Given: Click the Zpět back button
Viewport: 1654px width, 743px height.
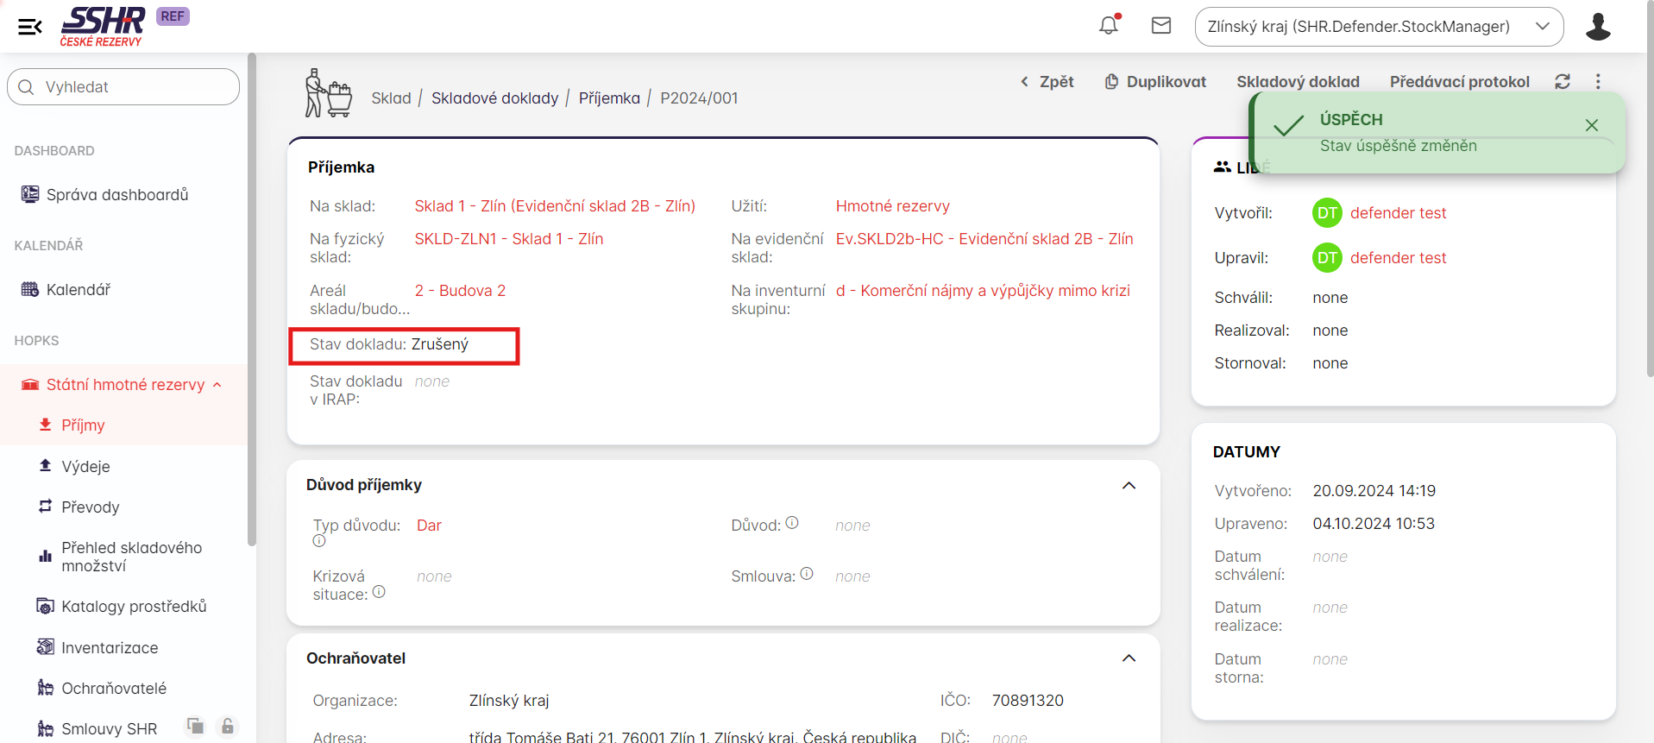Looking at the screenshot, I should [x=1047, y=82].
